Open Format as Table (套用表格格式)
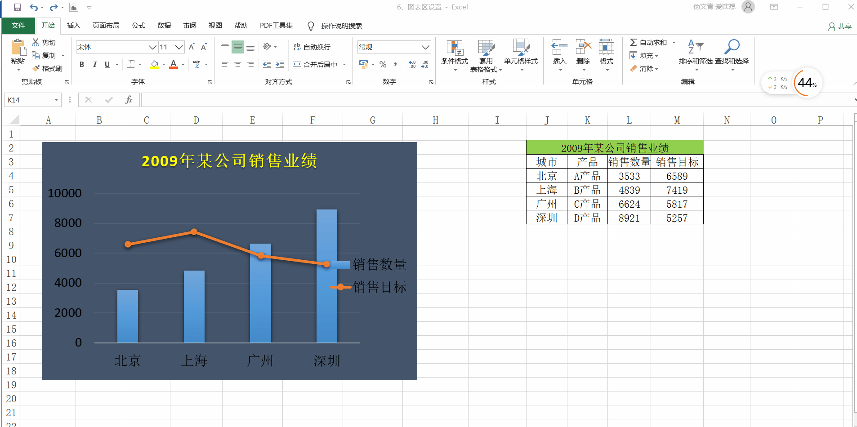857x427 pixels. [486, 56]
